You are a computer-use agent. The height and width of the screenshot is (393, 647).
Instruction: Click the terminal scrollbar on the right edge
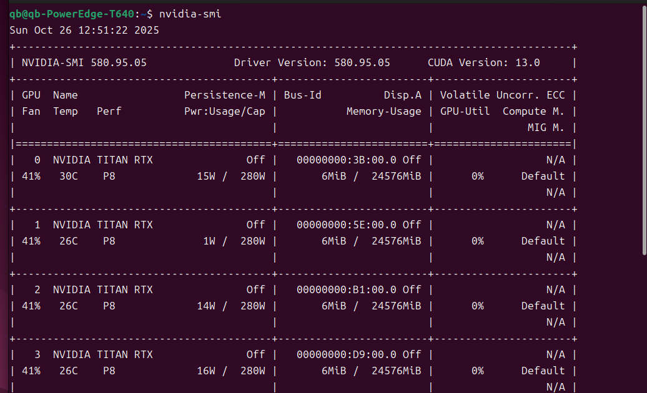[644, 130]
